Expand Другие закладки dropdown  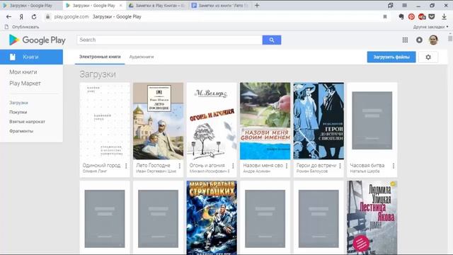[x=430, y=27]
